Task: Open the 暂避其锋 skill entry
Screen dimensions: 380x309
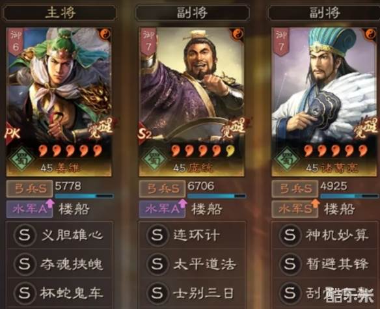Action: coord(325,263)
